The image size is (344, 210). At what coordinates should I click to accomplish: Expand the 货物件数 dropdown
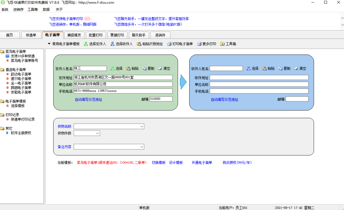point(97,133)
